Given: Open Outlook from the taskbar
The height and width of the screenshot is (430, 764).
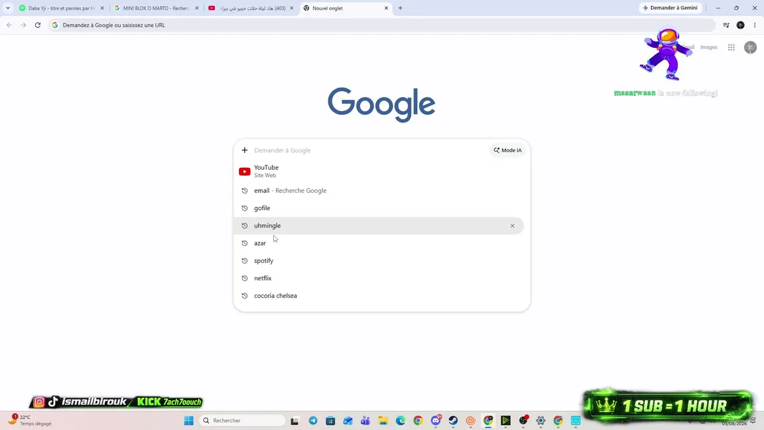Looking at the screenshot, I should (x=347, y=421).
